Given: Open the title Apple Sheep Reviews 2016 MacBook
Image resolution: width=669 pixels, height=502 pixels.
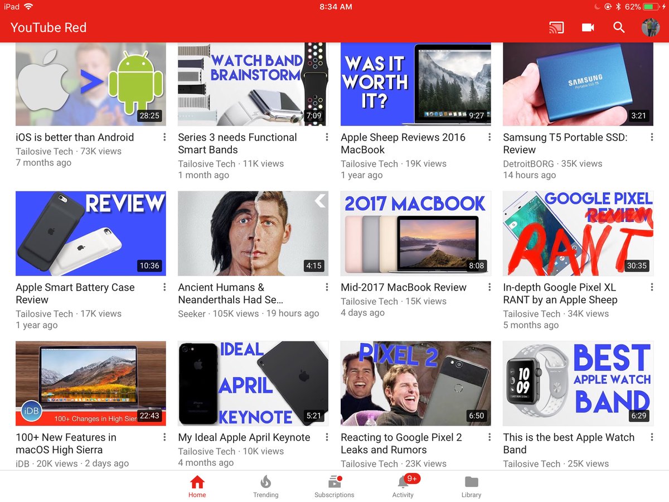Looking at the screenshot, I should click(x=403, y=143).
